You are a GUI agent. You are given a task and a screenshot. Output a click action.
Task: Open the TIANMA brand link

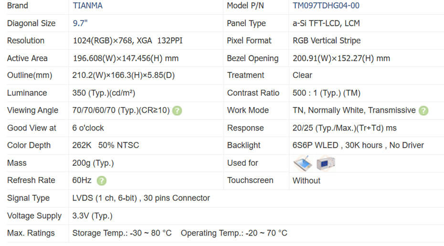pyautogui.click(x=87, y=6)
